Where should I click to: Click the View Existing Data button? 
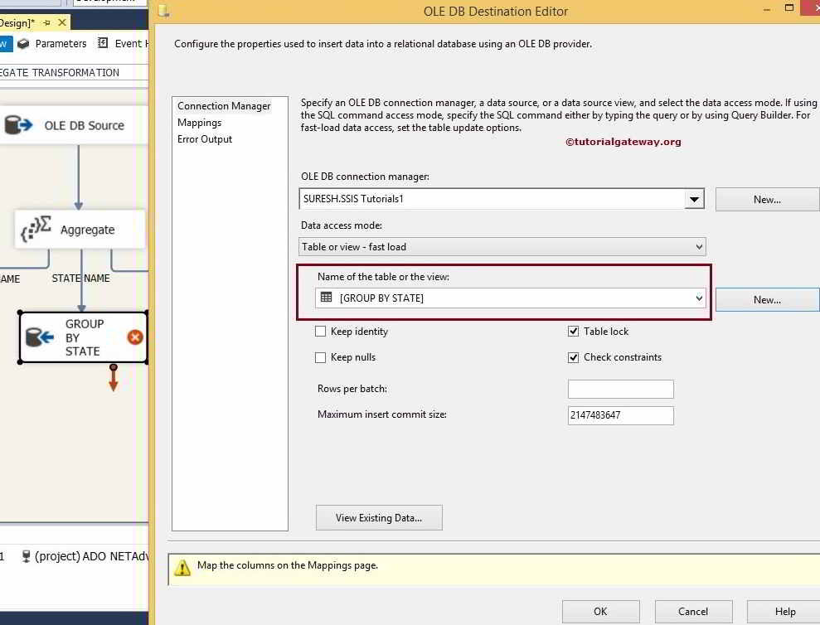click(379, 517)
